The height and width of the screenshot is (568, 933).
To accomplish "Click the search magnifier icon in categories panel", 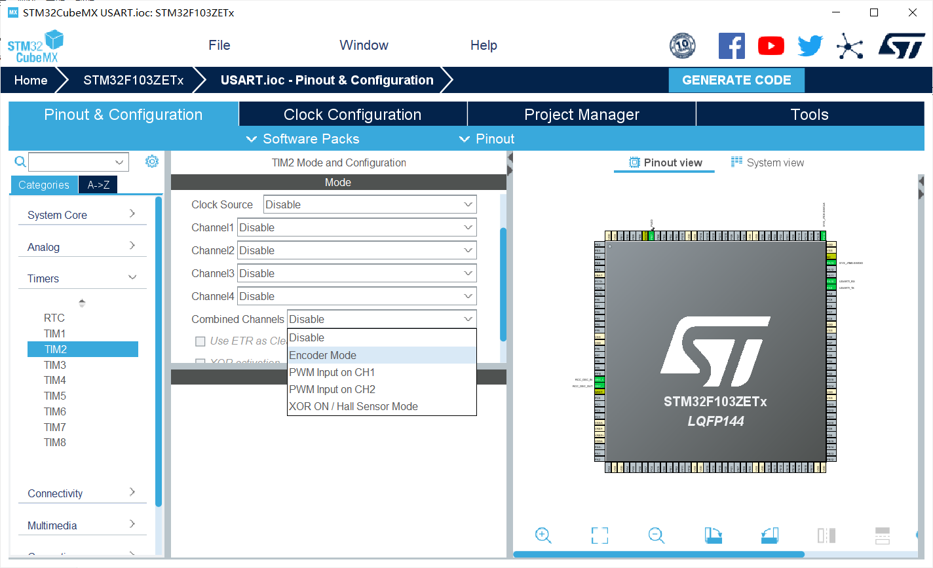I will click(x=20, y=161).
